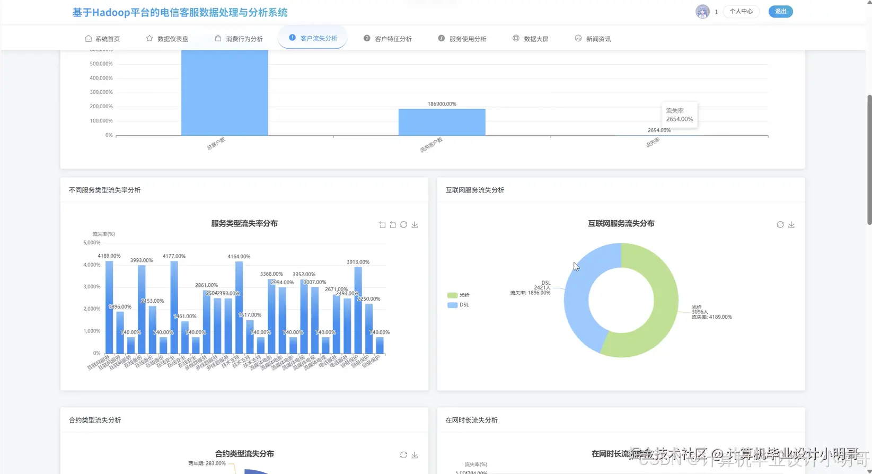Click the 流失率(%) y-axis label
The height and width of the screenshot is (474, 872).
point(103,234)
